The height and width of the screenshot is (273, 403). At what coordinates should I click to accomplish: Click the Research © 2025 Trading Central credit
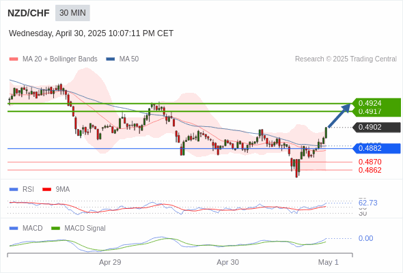tap(346, 59)
